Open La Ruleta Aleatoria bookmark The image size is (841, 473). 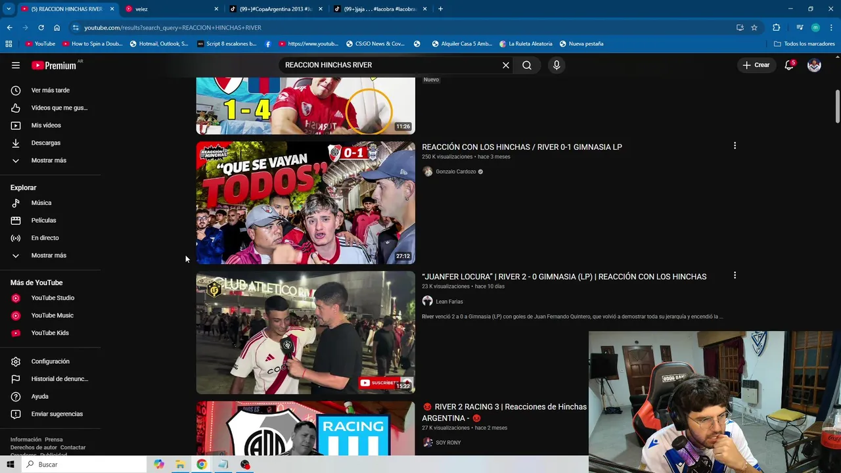tap(526, 44)
